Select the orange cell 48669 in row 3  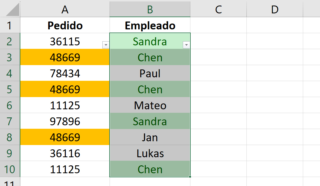click(x=65, y=57)
